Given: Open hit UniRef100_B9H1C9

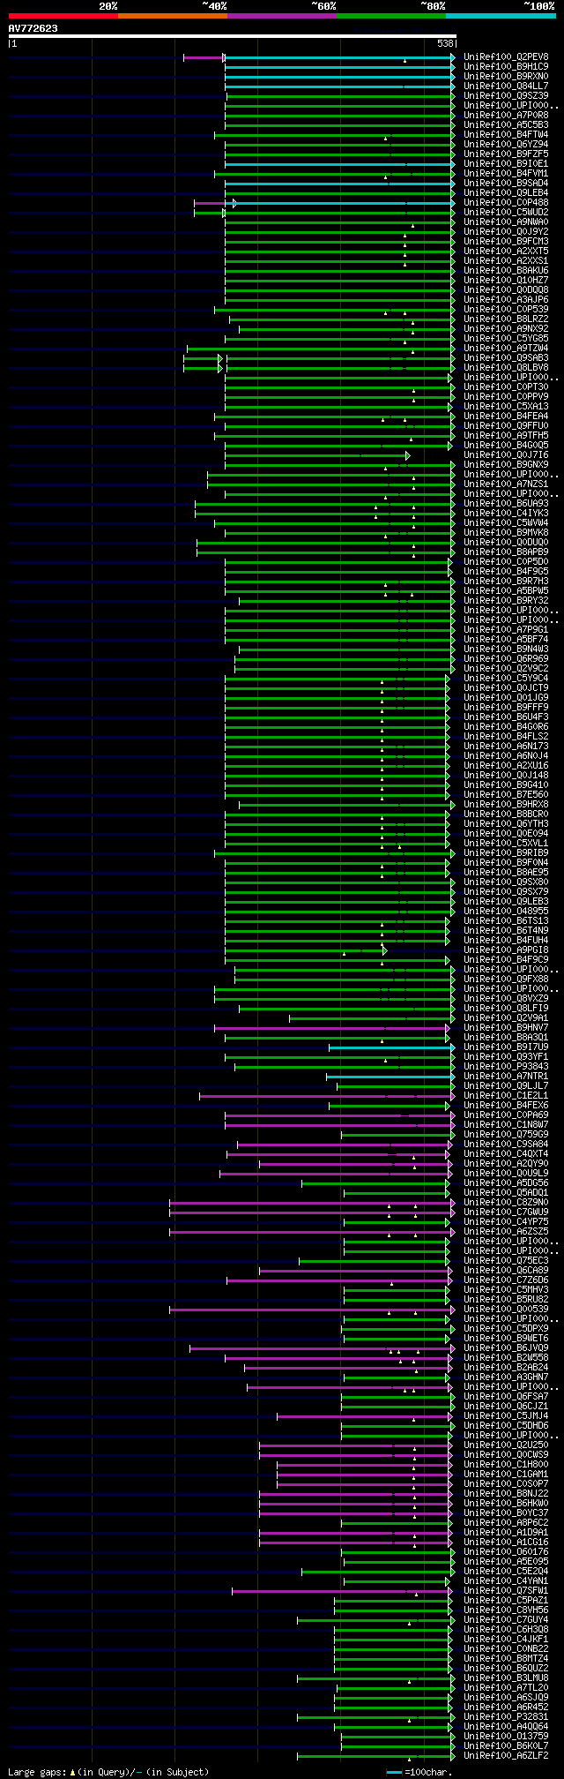Looking at the screenshot, I should coord(506,66).
